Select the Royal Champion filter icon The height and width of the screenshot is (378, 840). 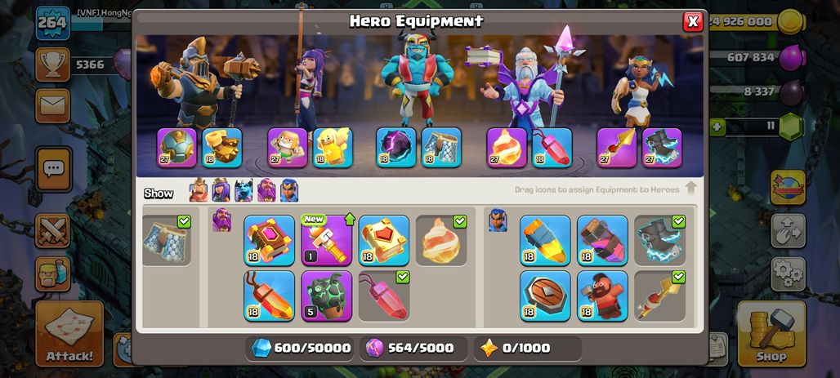pyautogui.click(x=289, y=190)
